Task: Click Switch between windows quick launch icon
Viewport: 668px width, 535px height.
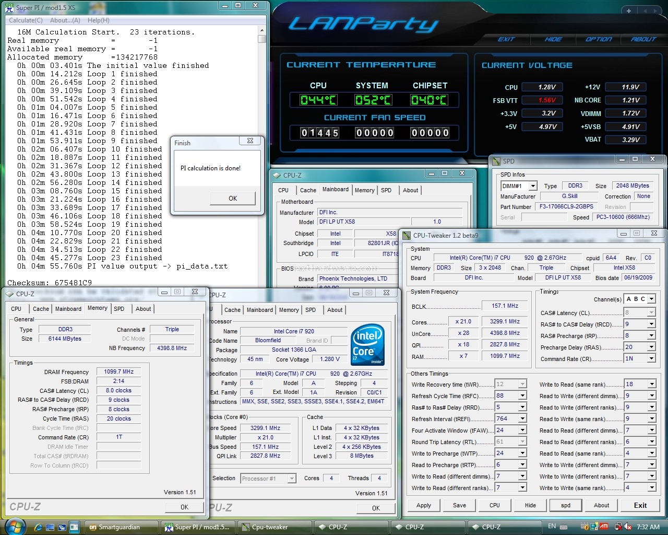Action: click(63, 527)
